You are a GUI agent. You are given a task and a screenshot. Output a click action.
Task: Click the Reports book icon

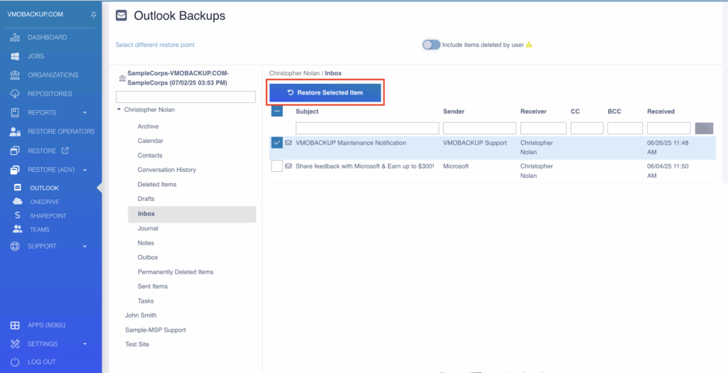pos(15,113)
